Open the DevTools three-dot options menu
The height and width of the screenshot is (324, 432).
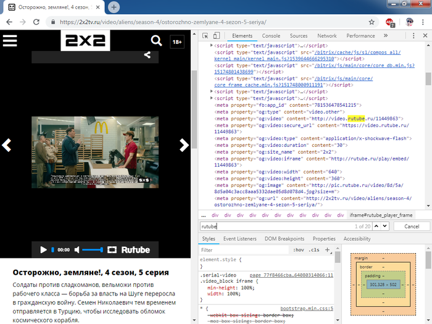click(x=412, y=36)
